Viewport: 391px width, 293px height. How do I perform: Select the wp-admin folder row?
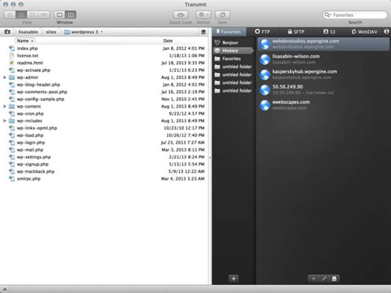pos(104,78)
